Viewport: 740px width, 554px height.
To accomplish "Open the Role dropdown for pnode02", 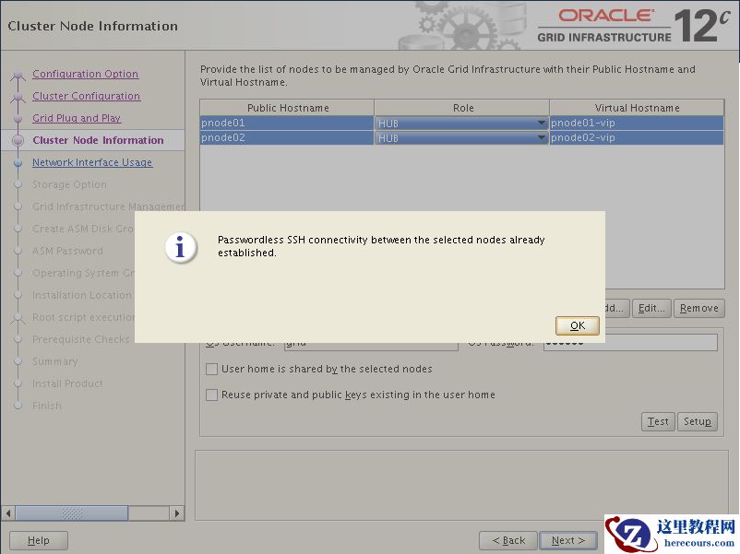I will coord(461,138).
